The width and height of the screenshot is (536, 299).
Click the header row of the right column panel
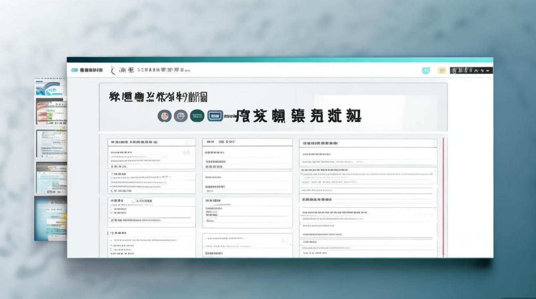point(368,143)
